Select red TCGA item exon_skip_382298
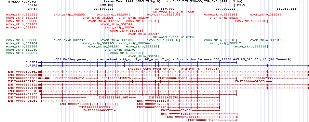This screenshot has height=122, width=309. [x=113, y=15]
